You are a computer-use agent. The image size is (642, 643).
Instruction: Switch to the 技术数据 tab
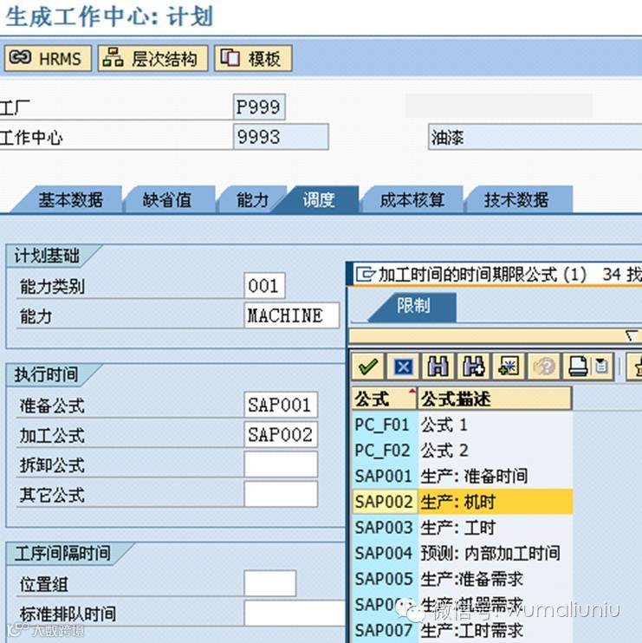pyautogui.click(x=516, y=200)
